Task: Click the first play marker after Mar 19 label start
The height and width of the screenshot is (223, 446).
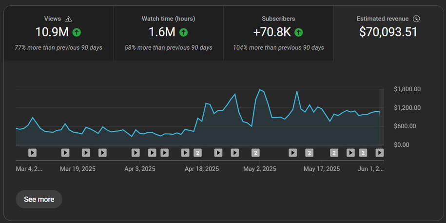Action: pyautogui.click(x=65, y=153)
